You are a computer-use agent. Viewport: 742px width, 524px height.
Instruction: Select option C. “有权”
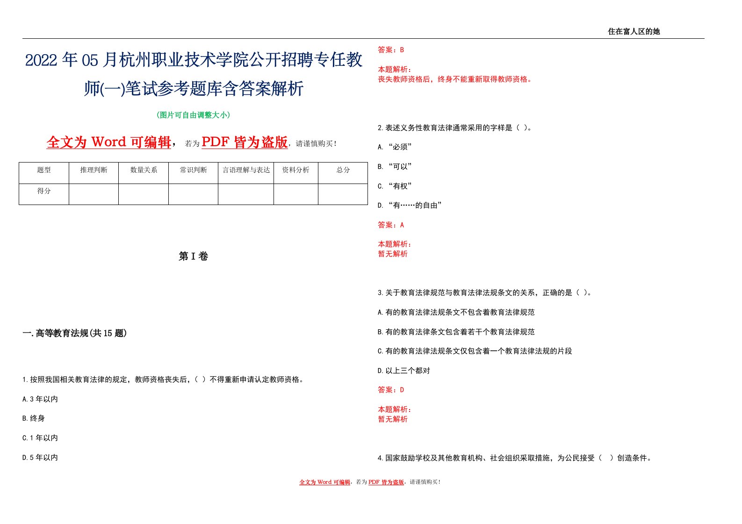click(395, 186)
